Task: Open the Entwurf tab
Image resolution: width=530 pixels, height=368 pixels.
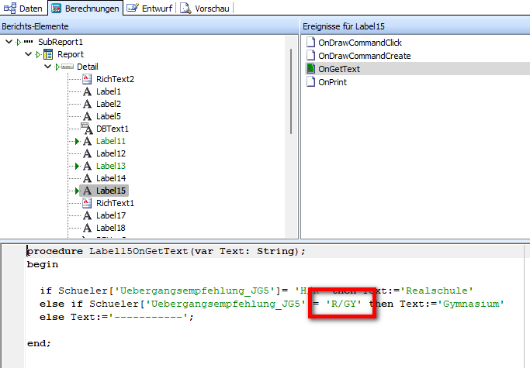Action: [150, 8]
